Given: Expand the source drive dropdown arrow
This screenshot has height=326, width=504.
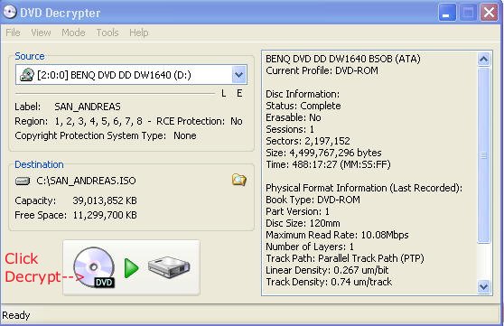Looking at the screenshot, I should (238, 75).
